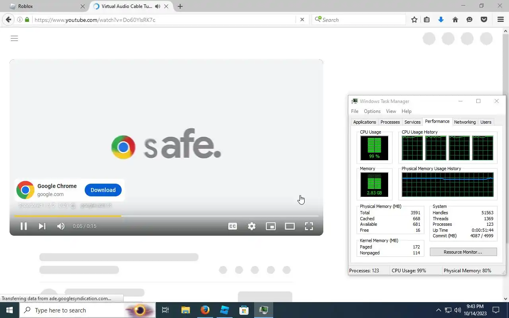This screenshot has height=318, width=509.
Task: Open Task View on taskbar
Action: (165, 310)
